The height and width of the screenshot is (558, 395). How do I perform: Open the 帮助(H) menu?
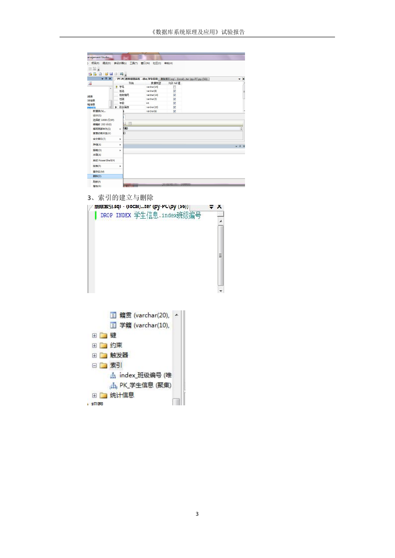(x=168, y=63)
